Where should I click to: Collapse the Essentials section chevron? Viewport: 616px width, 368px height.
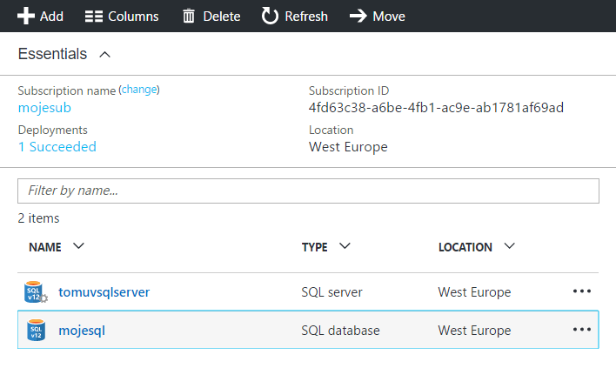[x=105, y=55]
